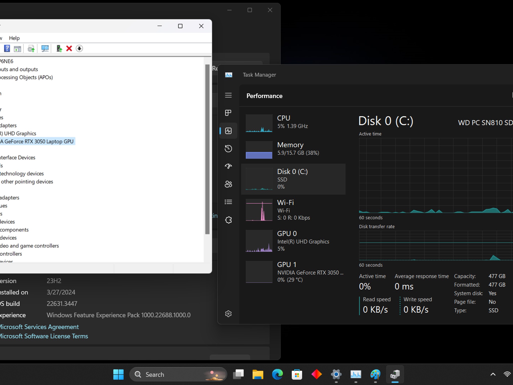
Task: Open Wi-Fi network status in system tray
Action: 507,374
